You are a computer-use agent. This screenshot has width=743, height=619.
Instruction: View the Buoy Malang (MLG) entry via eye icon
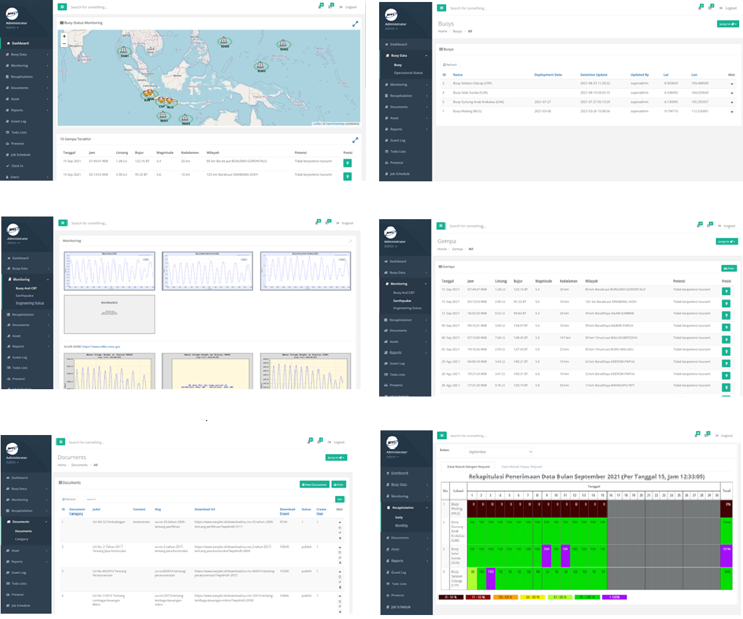point(732,112)
